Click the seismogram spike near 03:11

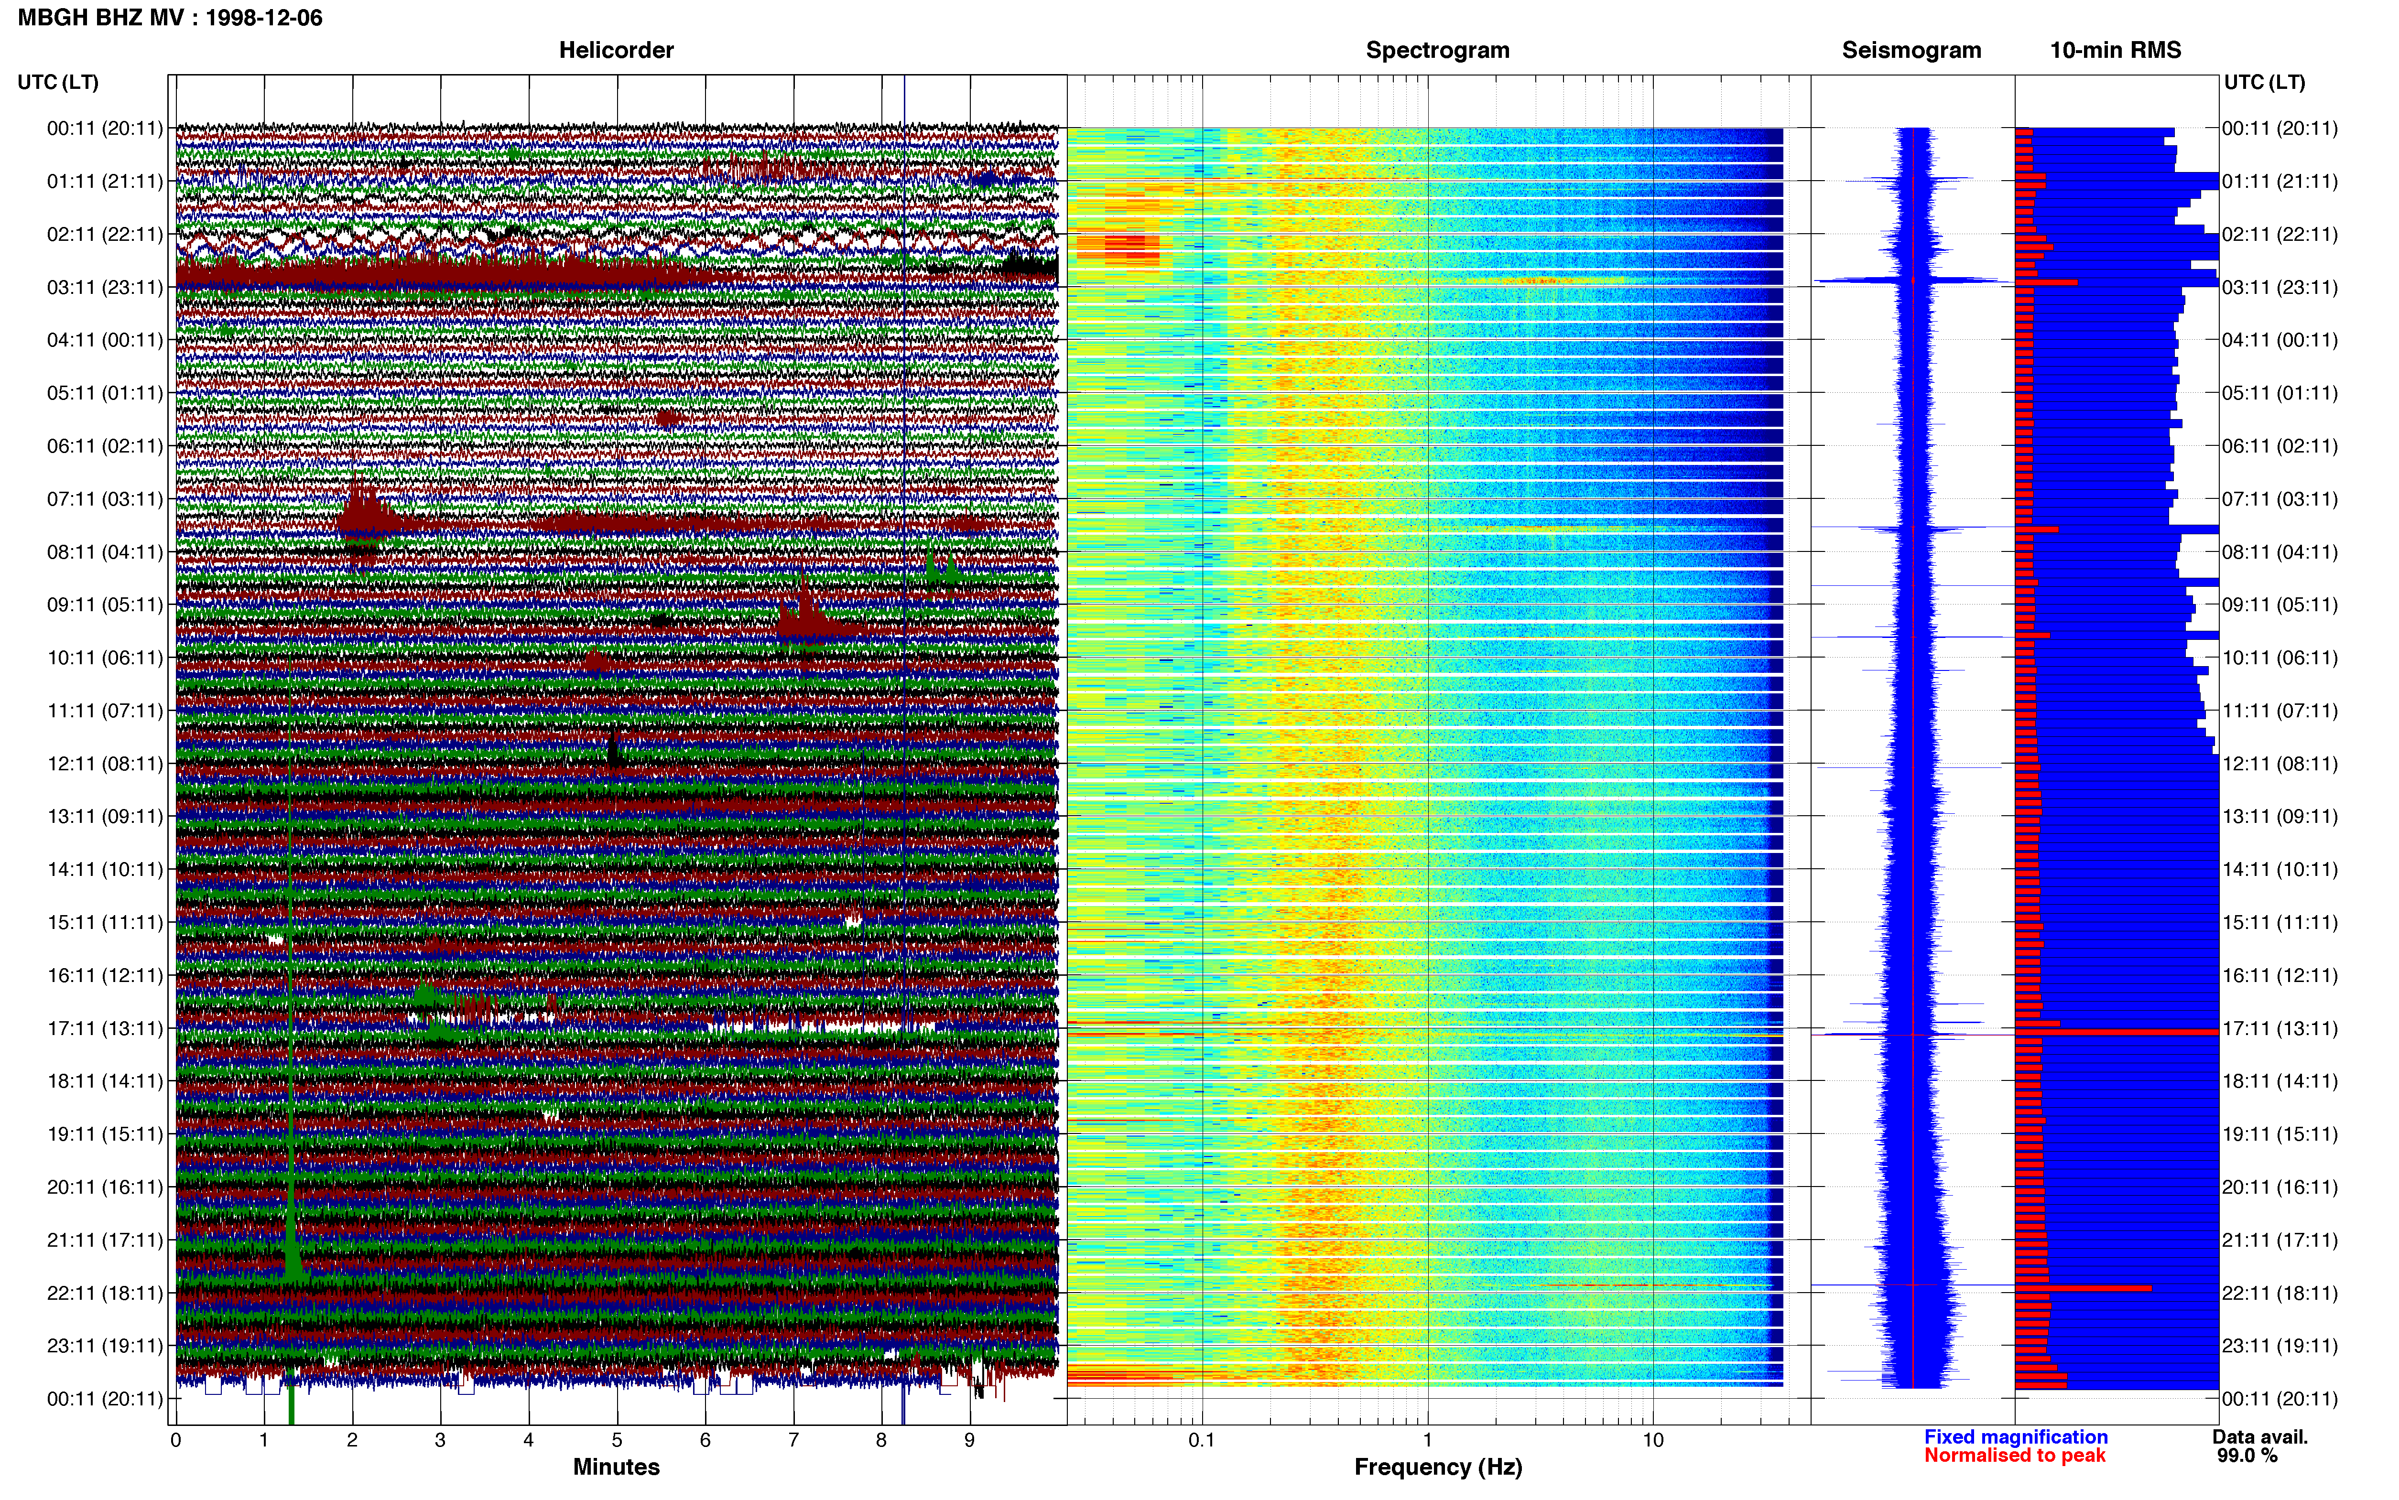click(x=1913, y=281)
